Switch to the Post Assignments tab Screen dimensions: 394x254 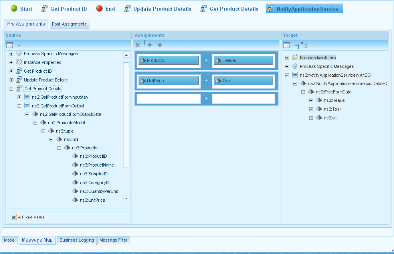coord(69,24)
